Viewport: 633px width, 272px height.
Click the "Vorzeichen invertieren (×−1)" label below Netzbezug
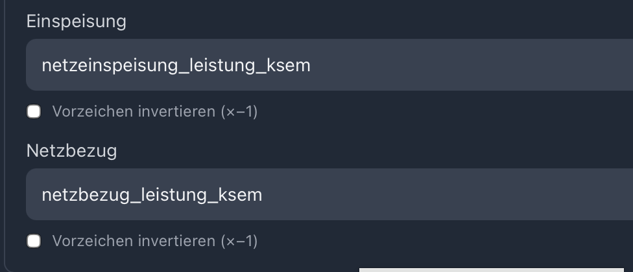pos(155,241)
